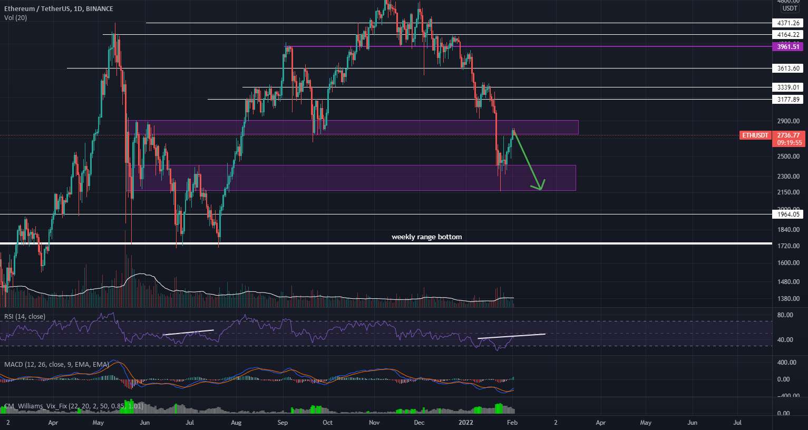Click the 2150.00 price axis tick
Image resolution: width=808 pixels, height=430 pixels.
pyautogui.click(x=788, y=193)
